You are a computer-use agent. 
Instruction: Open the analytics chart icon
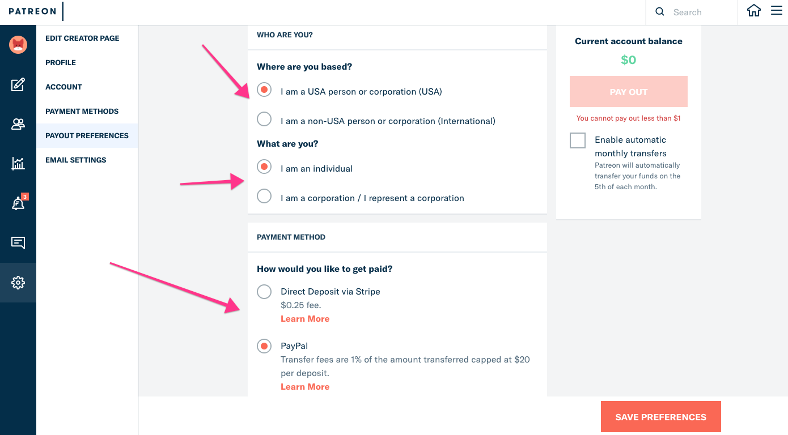[x=18, y=164]
